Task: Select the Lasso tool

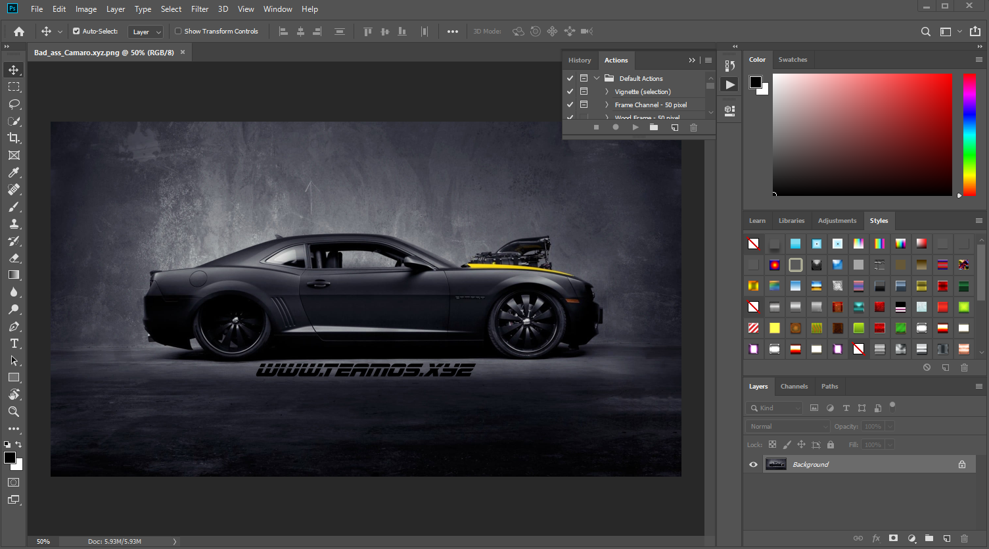Action: click(x=14, y=104)
